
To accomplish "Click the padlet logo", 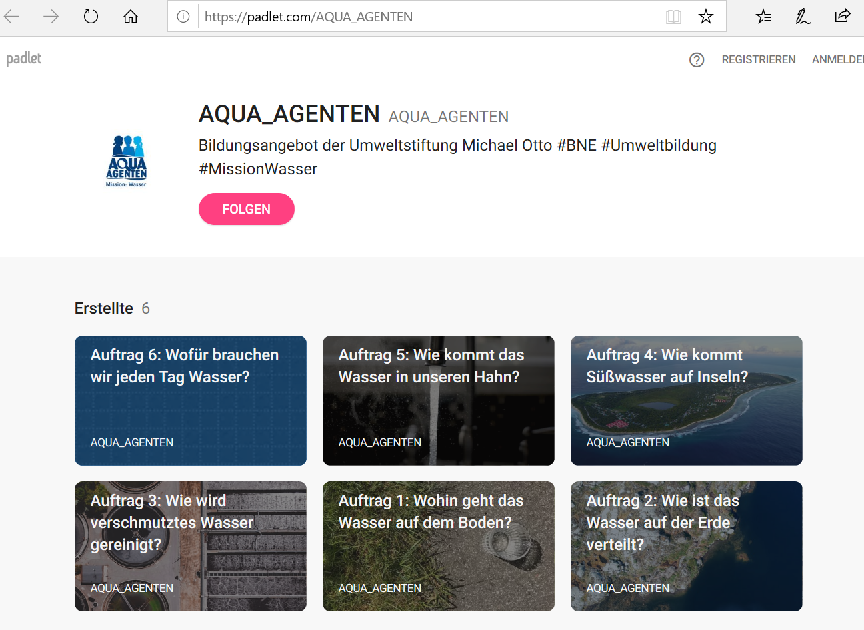I will click(x=24, y=59).
